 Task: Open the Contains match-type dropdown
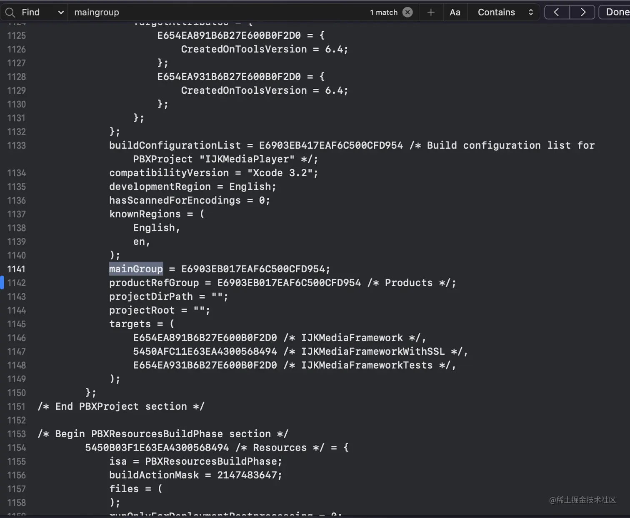point(505,12)
